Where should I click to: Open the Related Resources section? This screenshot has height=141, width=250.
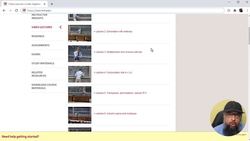(39, 74)
